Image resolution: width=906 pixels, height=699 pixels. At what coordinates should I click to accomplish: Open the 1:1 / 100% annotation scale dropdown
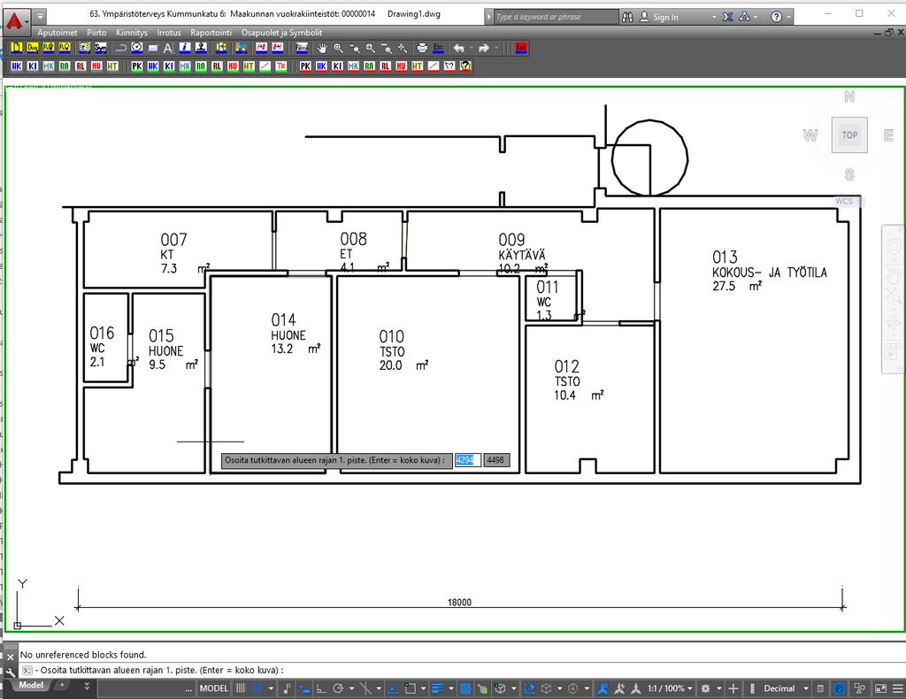670,688
